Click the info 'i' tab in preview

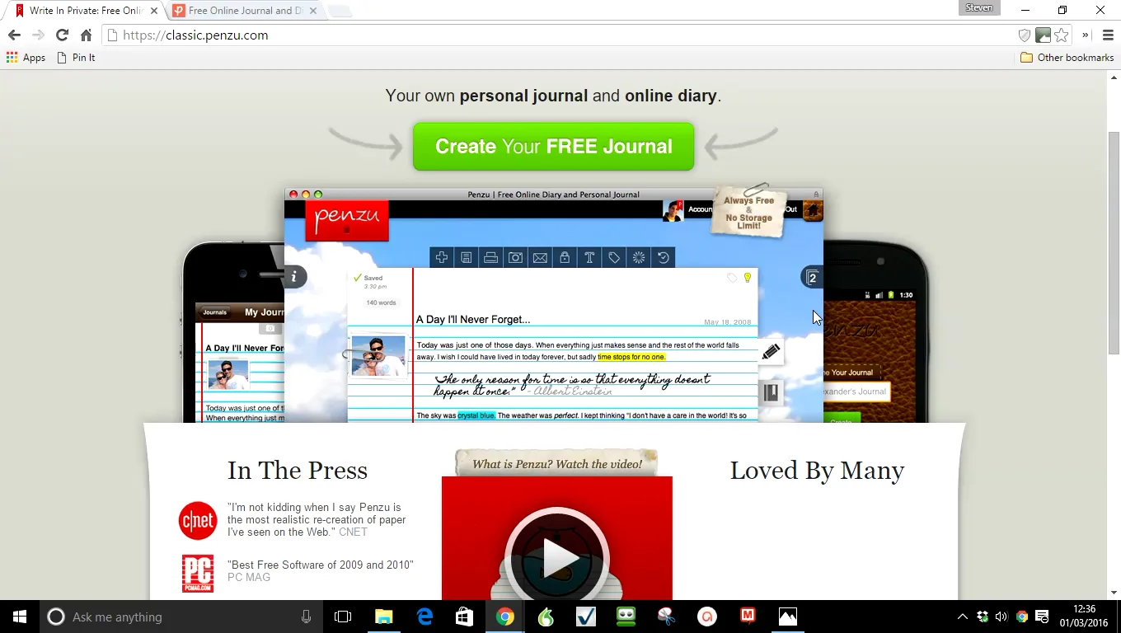[x=295, y=277]
